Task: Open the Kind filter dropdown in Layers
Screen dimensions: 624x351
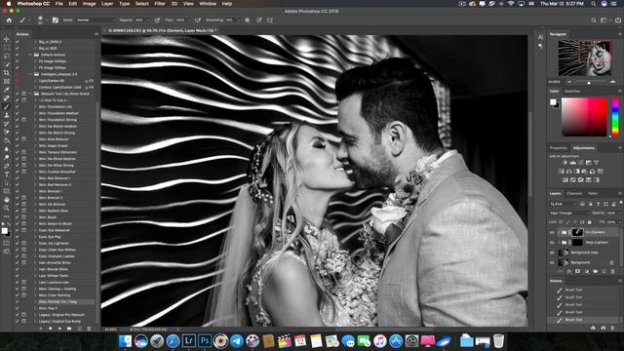Action: pos(564,204)
